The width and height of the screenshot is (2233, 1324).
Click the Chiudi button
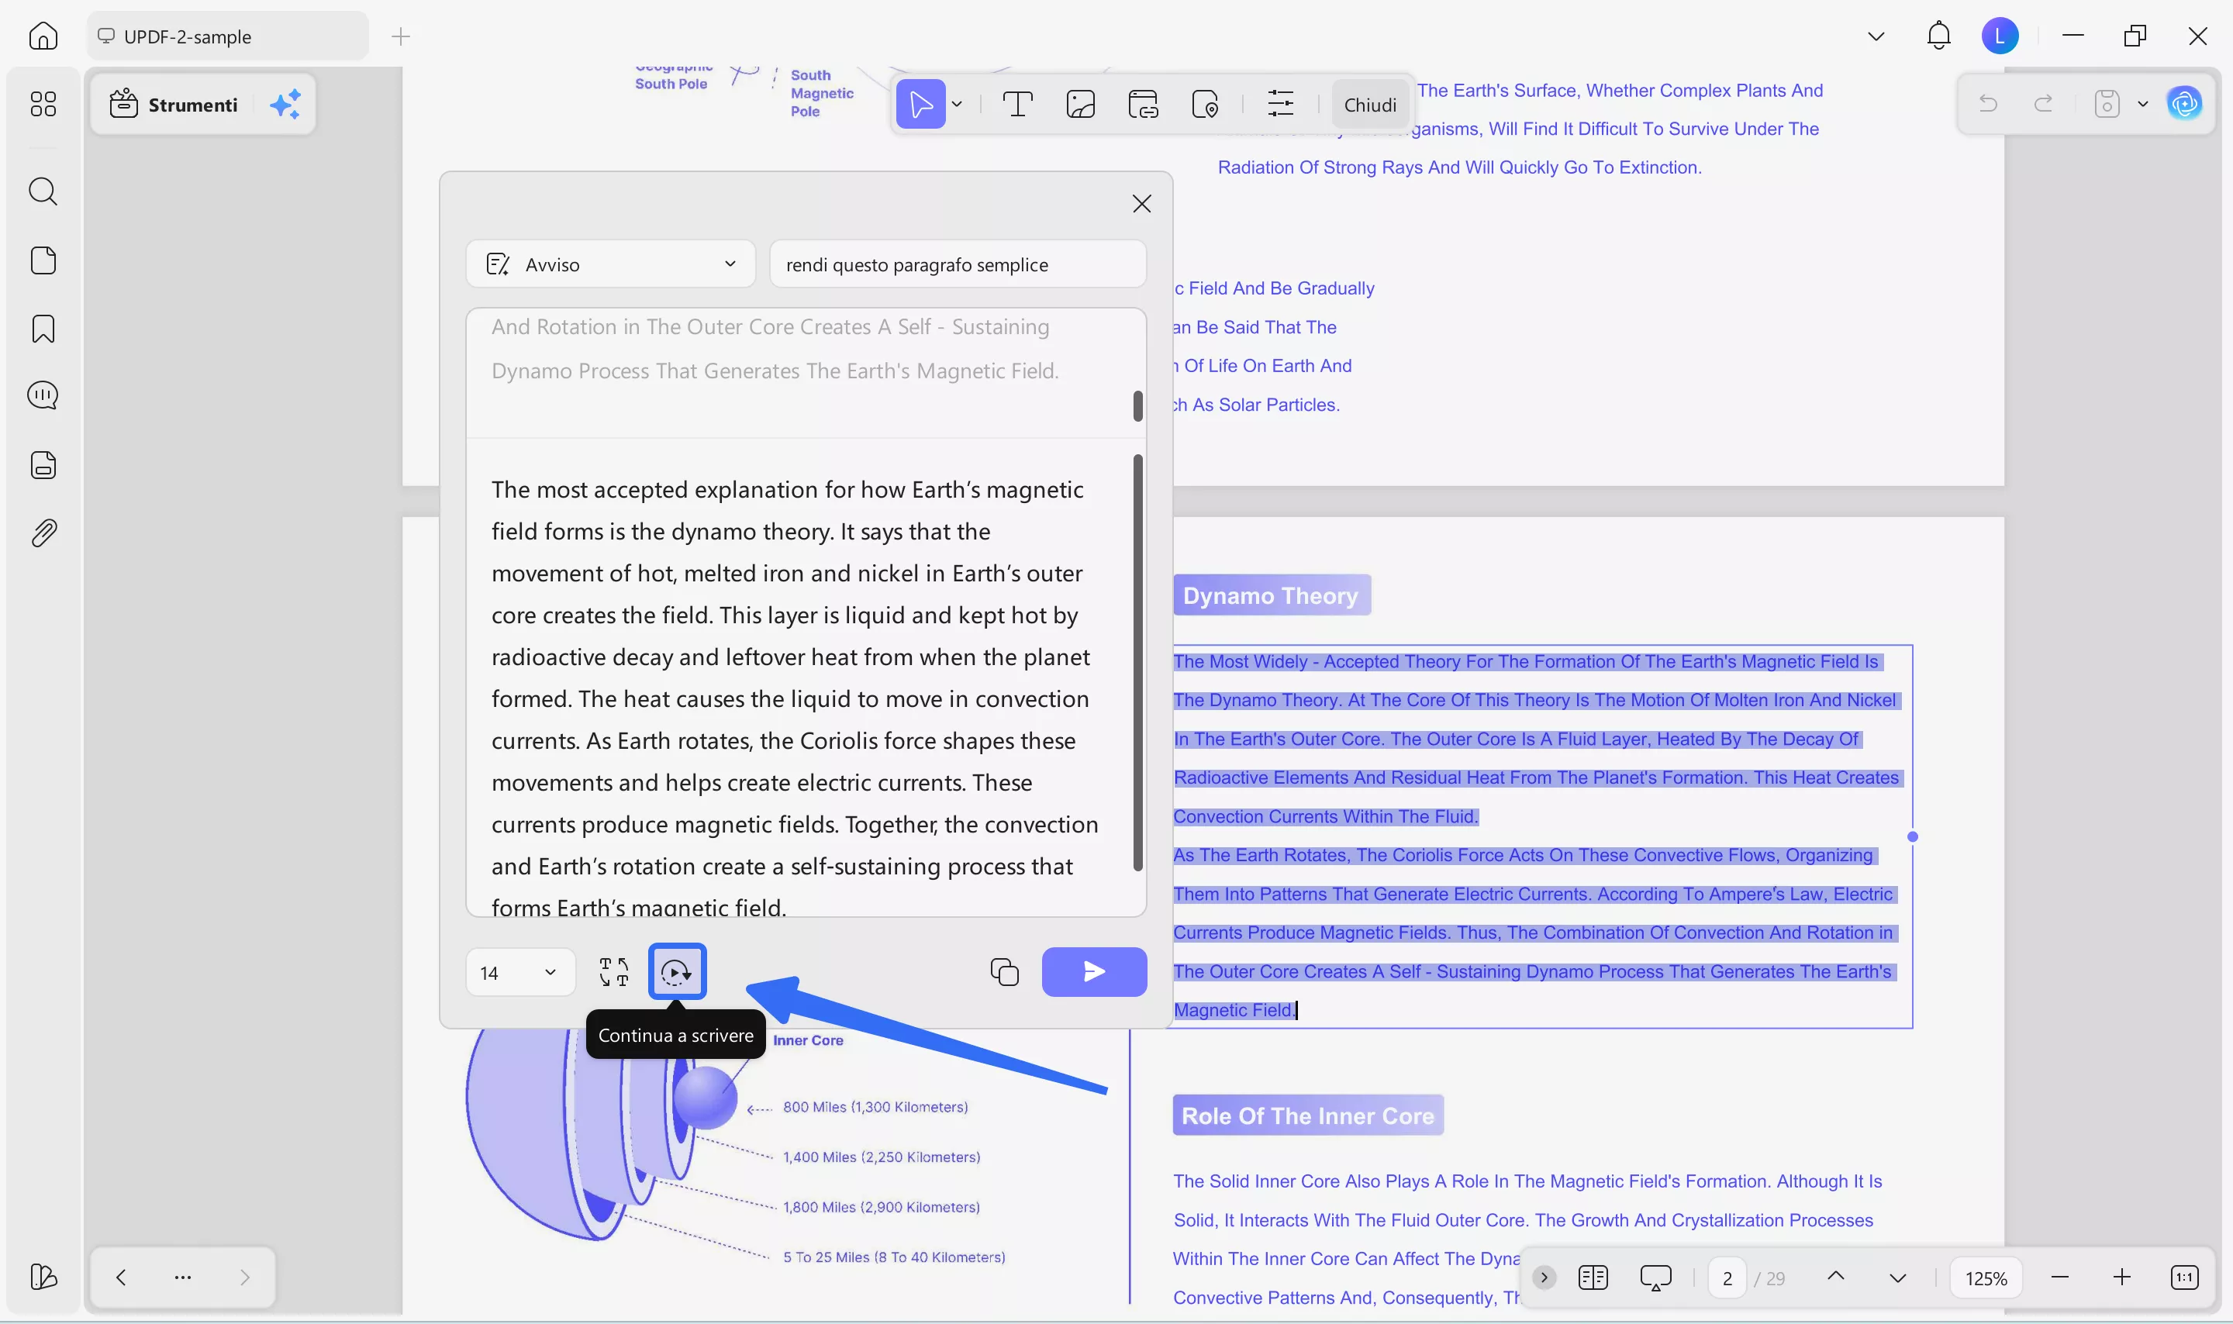(x=1369, y=105)
